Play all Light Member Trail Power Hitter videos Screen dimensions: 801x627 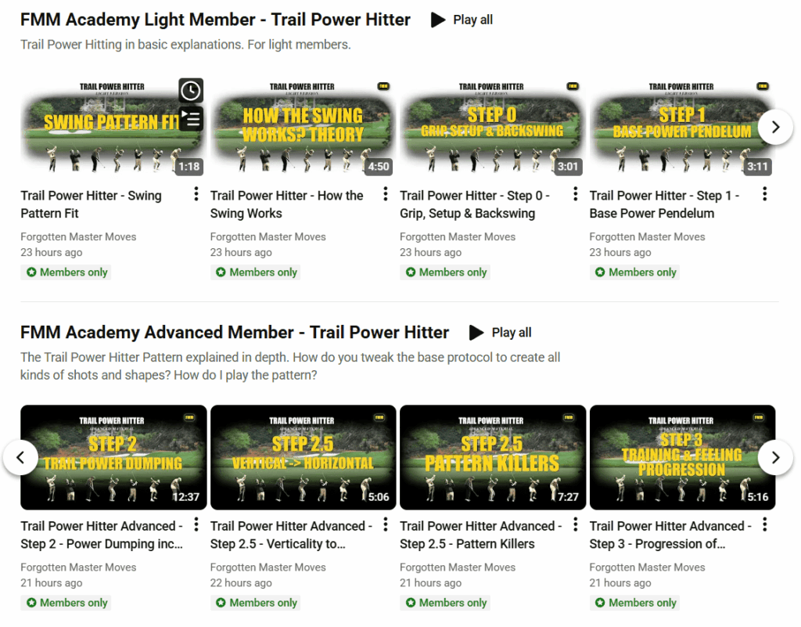pos(462,20)
